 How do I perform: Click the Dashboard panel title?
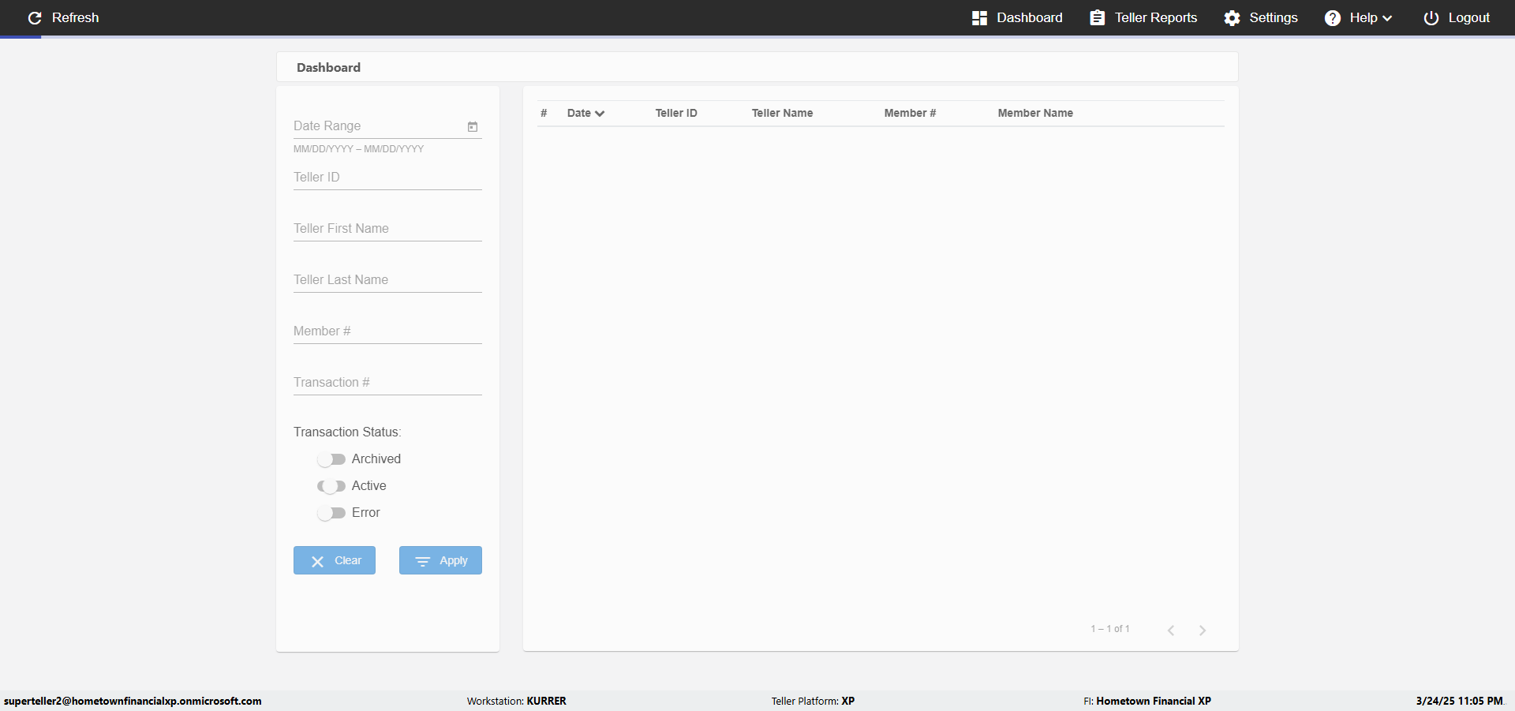[328, 68]
